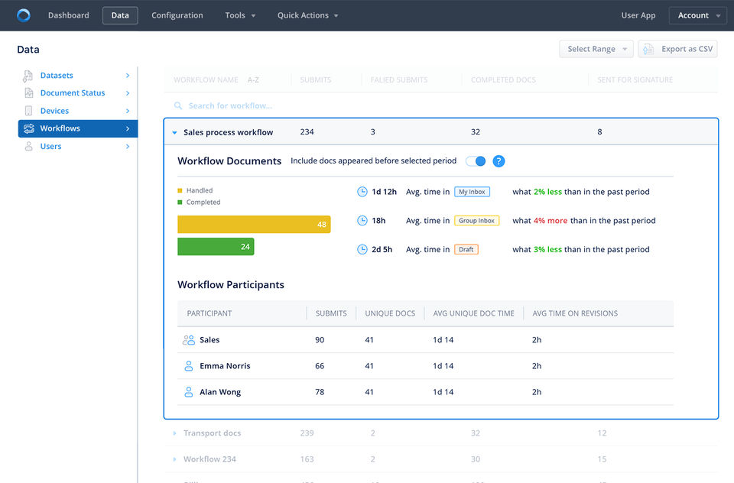Screen dimensions: 734x483
Task: Click the Datasets sidebar icon
Action: click(28, 76)
